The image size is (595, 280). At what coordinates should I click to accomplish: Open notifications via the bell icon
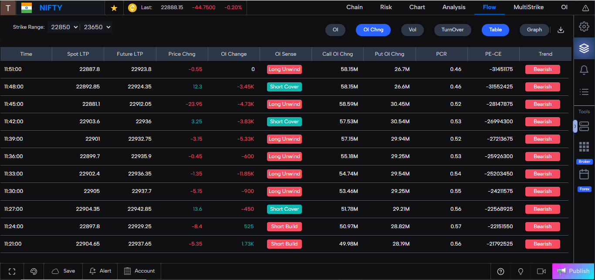(x=584, y=70)
